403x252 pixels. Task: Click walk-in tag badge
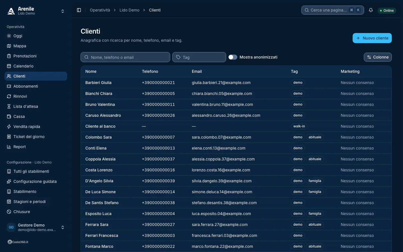[x=299, y=126]
